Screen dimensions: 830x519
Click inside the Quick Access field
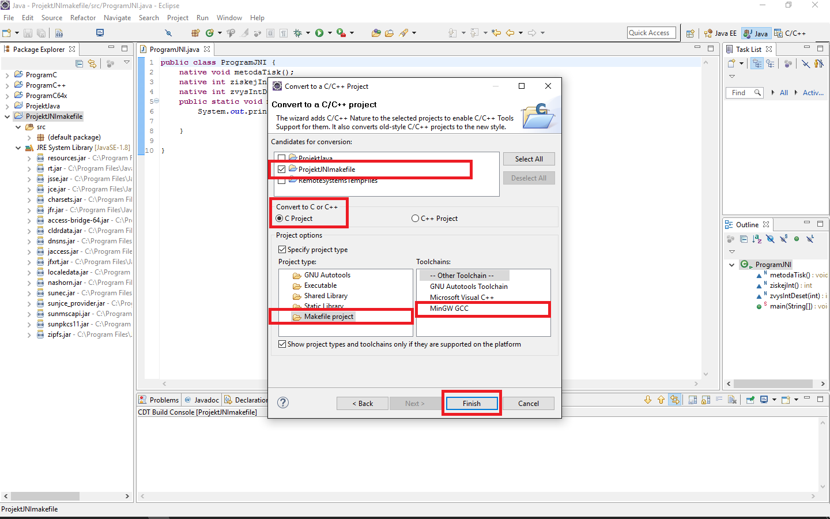click(x=651, y=32)
